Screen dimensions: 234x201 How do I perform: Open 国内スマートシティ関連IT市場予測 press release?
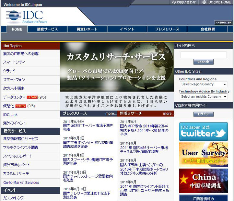point(88,162)
